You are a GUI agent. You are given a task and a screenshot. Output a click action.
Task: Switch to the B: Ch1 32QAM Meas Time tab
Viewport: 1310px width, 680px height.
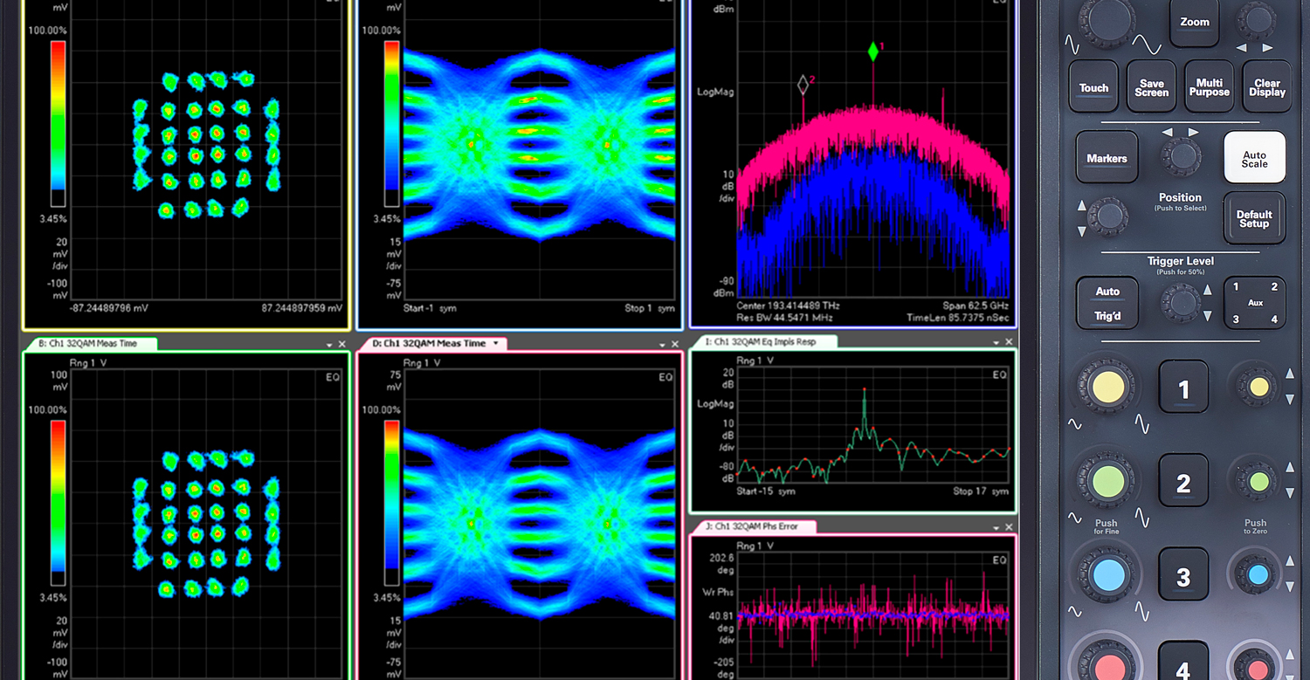87,344
